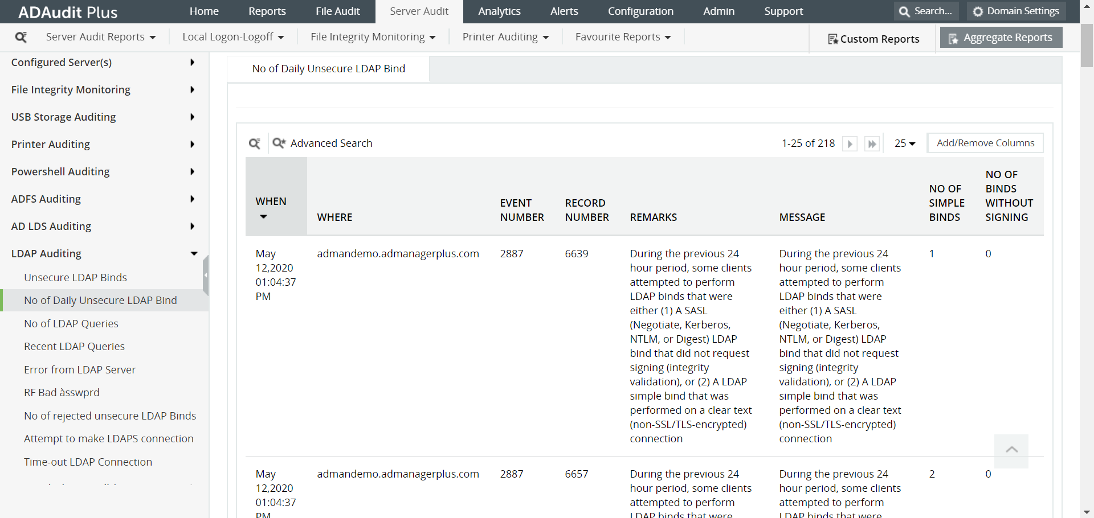Click the REMARKS column header

(654, 217)
